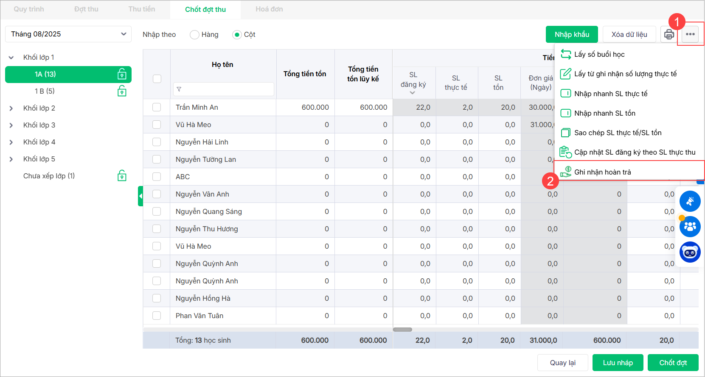
Task: Click the unlock icon for class 1A
Action: coord(122,75)
